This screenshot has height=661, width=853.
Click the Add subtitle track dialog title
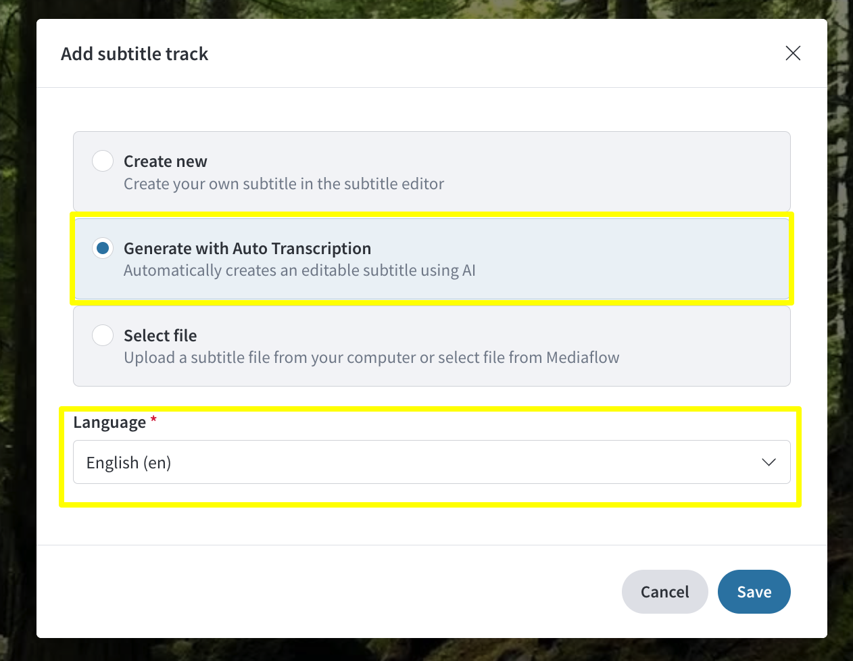click(135, 54)
